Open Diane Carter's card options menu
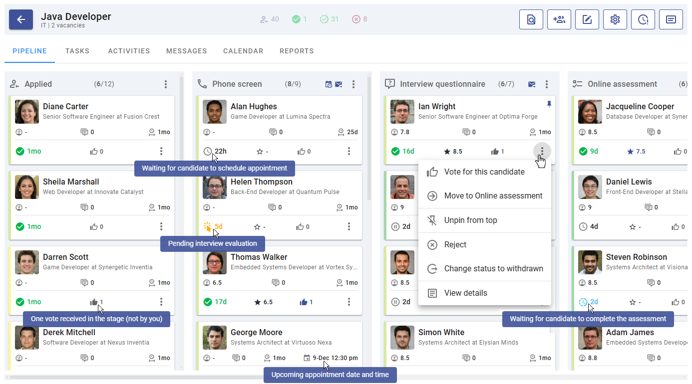Viewport: 692px width, 384px height. 161,151
